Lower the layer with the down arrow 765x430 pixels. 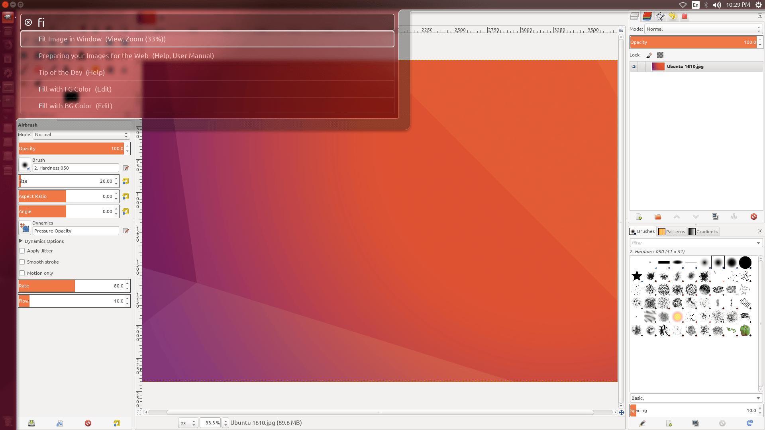(x=696, y=217)
